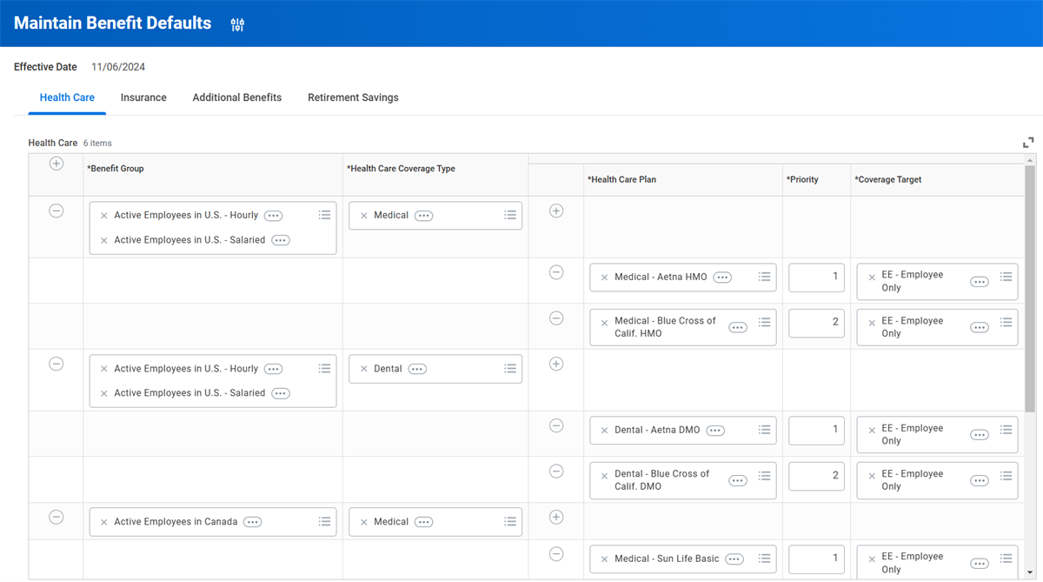This screenshot has height=582, width=1043.
Task: Click the priority field for Medical - Blue Cross of Calif. HMO
Action: tap(816, 323)
